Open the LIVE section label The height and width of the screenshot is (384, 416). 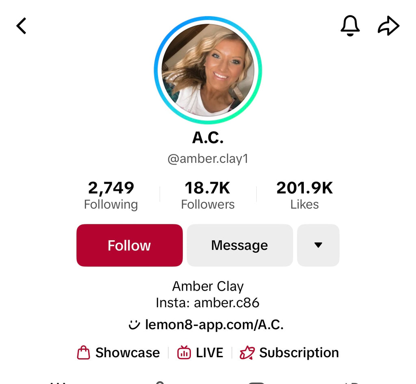210,353
